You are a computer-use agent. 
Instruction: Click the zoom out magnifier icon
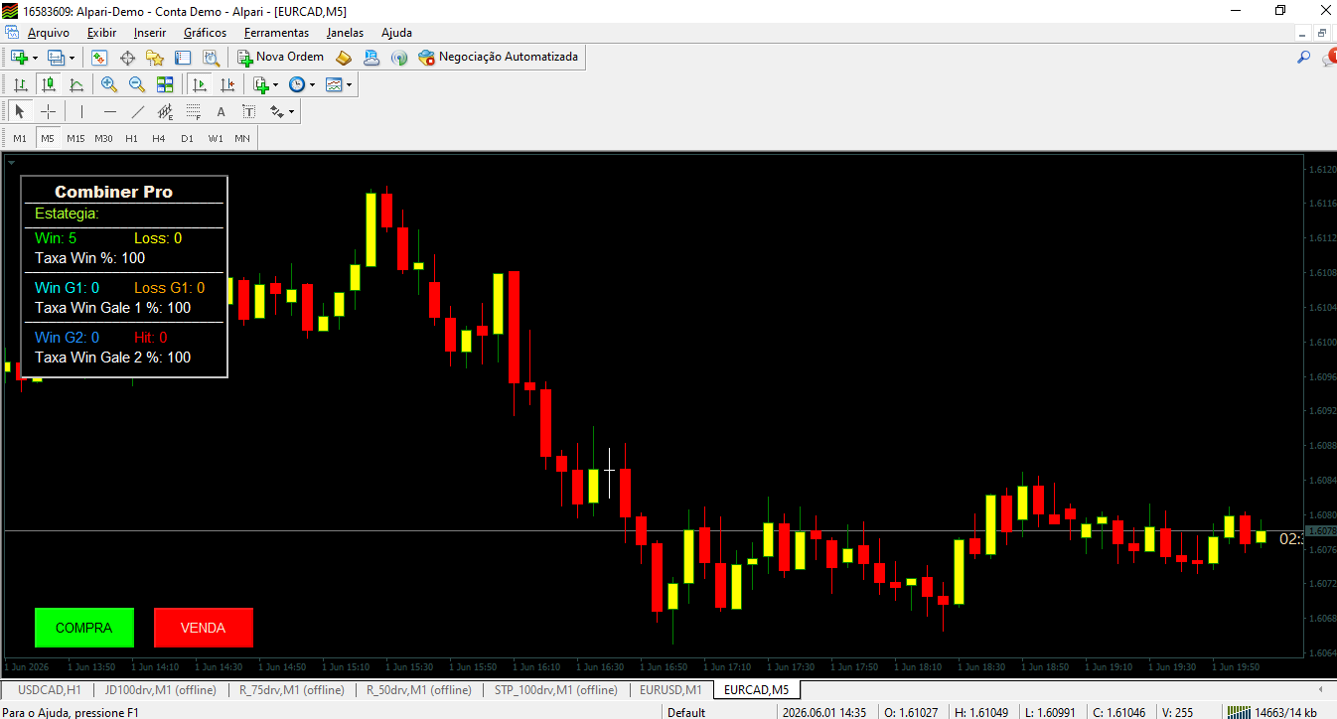click(x=137, y=84)
